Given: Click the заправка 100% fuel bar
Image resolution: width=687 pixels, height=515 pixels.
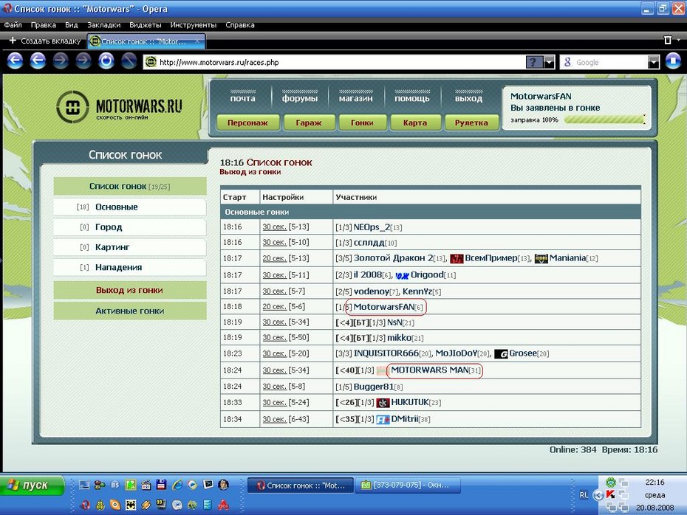Looking at the screenshot, I should pyautogui.click(x=604, y=120).
